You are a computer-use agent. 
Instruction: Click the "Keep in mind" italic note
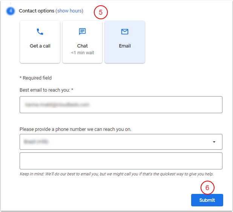pos(119,174)
